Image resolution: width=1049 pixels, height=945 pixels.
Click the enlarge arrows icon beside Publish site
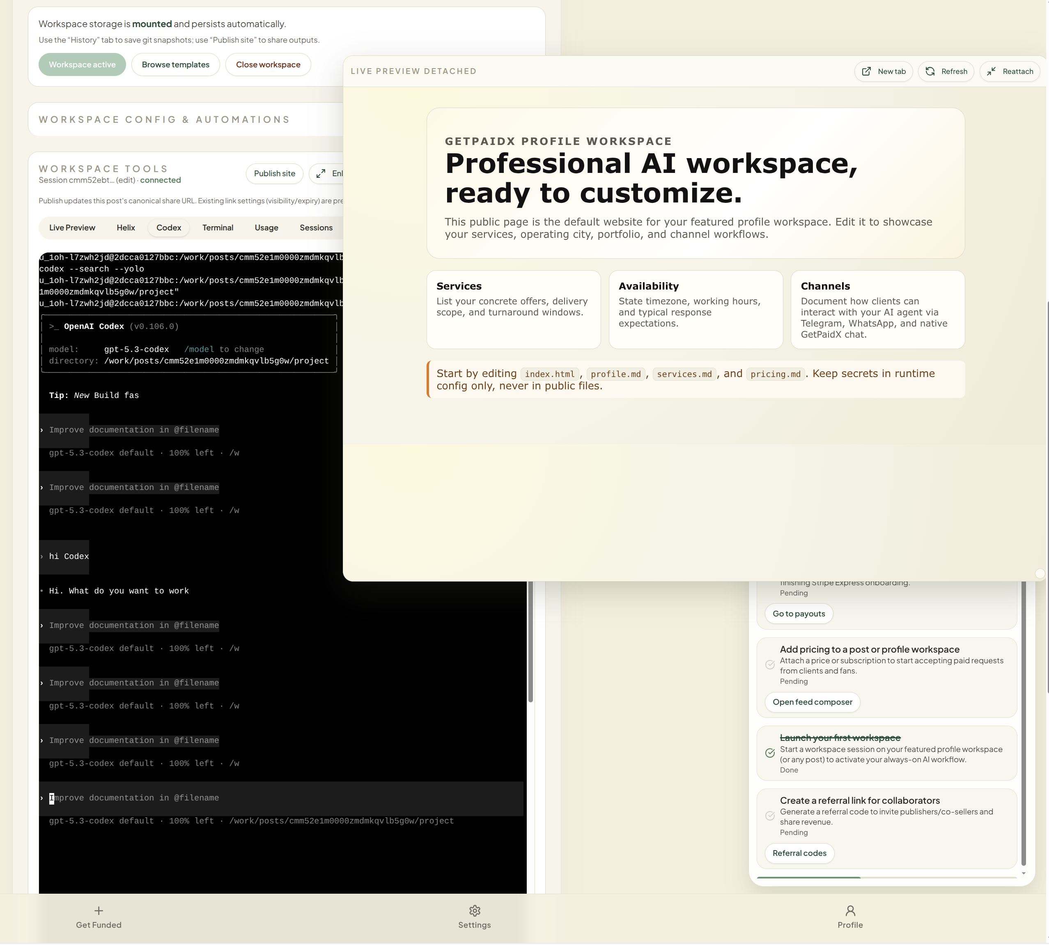coord(321,173)
